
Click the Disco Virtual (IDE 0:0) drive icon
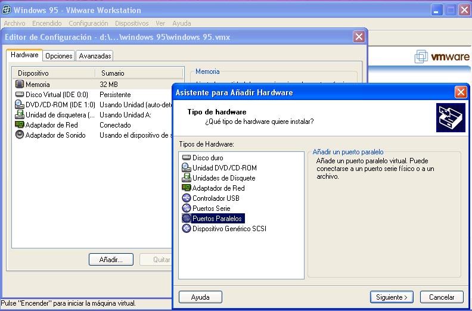(20, 94)
